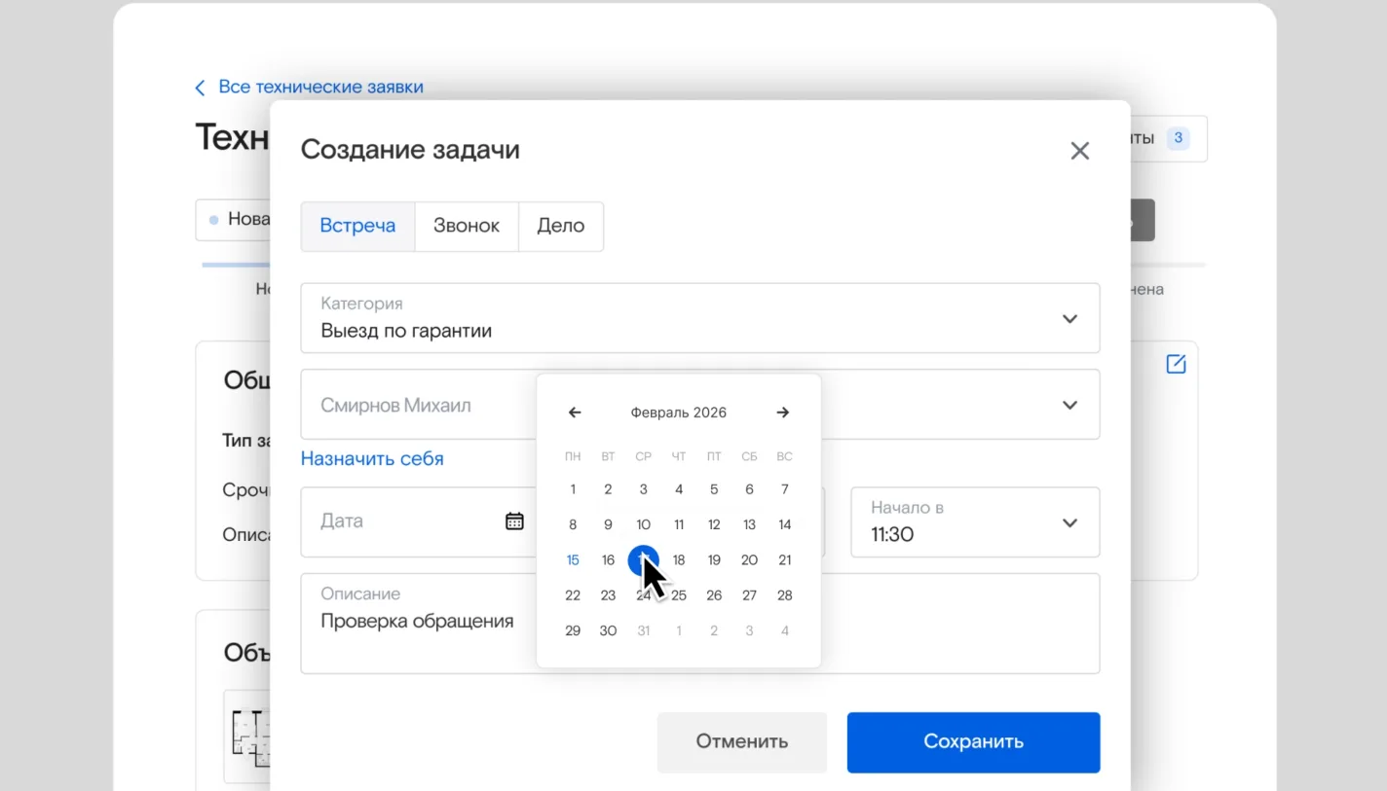Choose the Дело tab
The width and height of the screenshot is (1387, 791).
[561, 227]
